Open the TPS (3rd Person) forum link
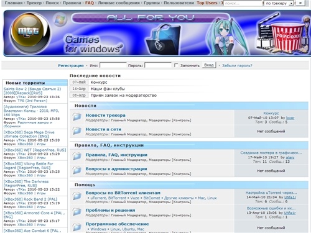This screenshot has height=233, width=311. pyautogui.click(x=32, y=101)
